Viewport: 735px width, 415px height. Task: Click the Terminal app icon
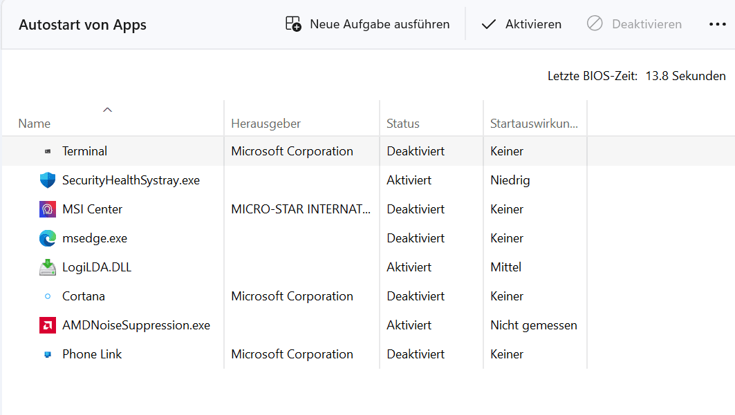tap(47, 151)
